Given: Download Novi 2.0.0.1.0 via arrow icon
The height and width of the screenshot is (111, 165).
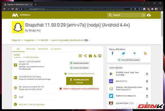Looking at the screenshot, I should click(147, 81).
